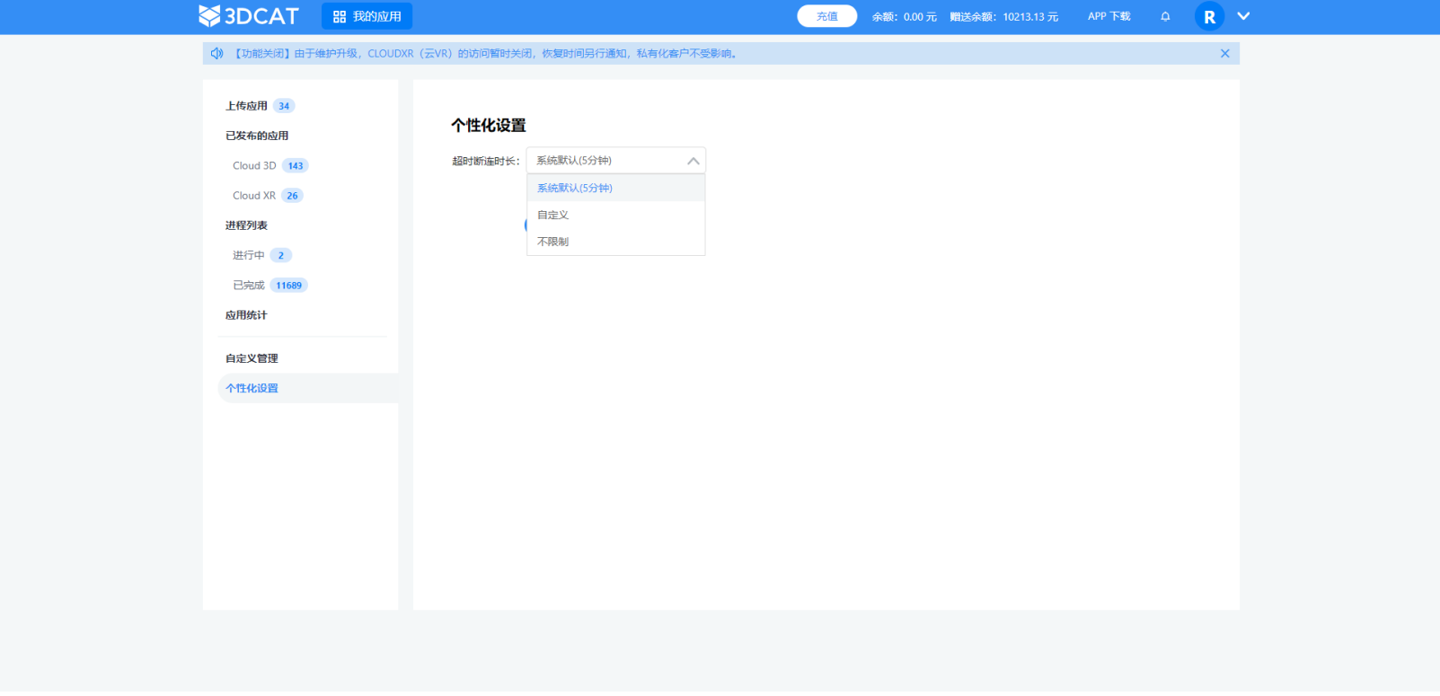This screenshot has width=1440, height=696.
Task: Collapse the 超时断连时长 dropdown
Action: tap(615, 161)
